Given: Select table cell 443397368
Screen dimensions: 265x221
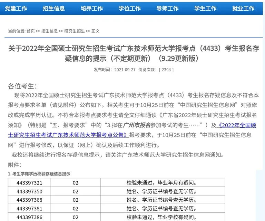Looking at the screenshot, I should coord(29,200).
